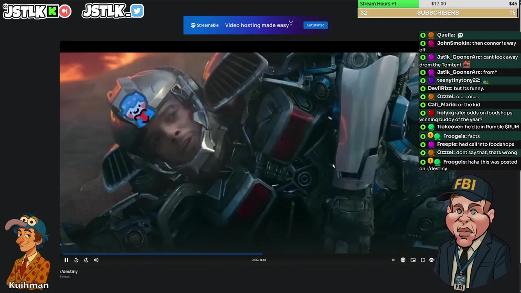Click the skull emote in Quella's message
This screenshot has width=521, height=293.
[460, 35]
